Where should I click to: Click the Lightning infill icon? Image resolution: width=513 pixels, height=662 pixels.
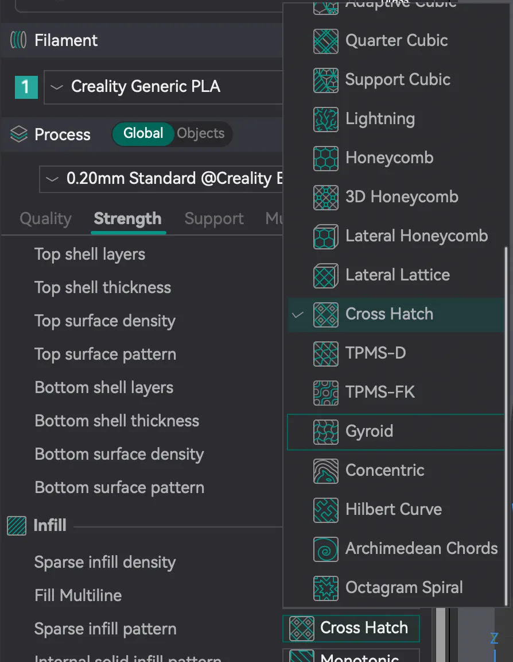(x=325, y=119)
